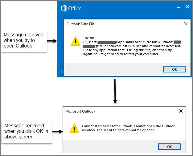Click the Office logo icon on splash screen
Screen dimensions: 193x156
[64, 8]
